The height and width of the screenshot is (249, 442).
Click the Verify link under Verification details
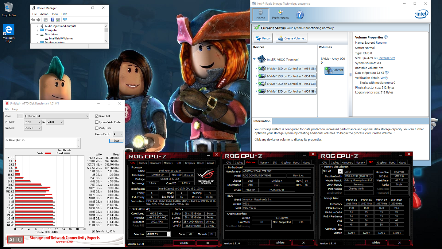[384, 78]
